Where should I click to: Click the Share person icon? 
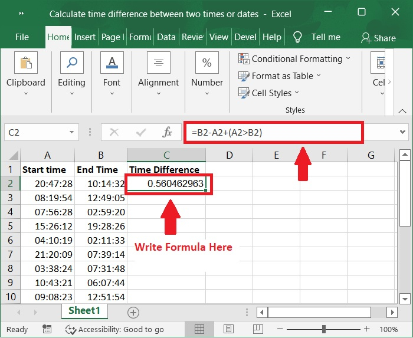tap(366, 38)
